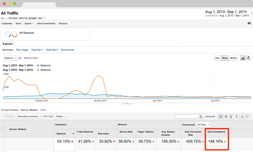Switch to the data table view icon
Screen dimensions: 253x152
[220, 116]
